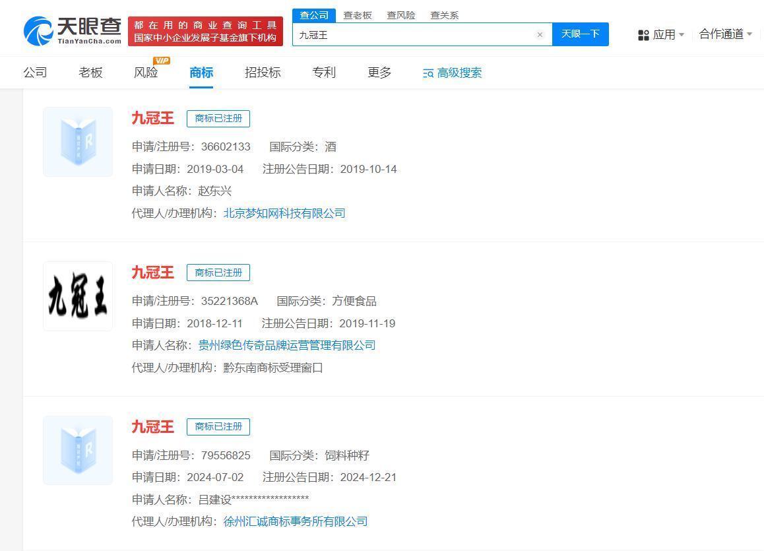Open the 专利 category tab
The height and width of the screenshot is (551, 764).
coord(324,73)
